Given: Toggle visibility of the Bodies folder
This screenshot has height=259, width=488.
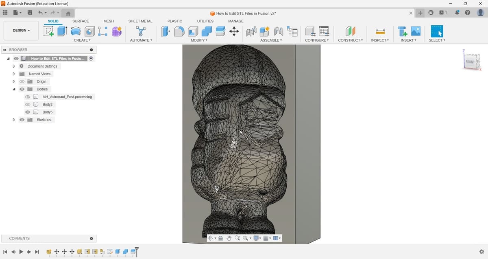Looking at the screenshot, I should tap(22, 89).
